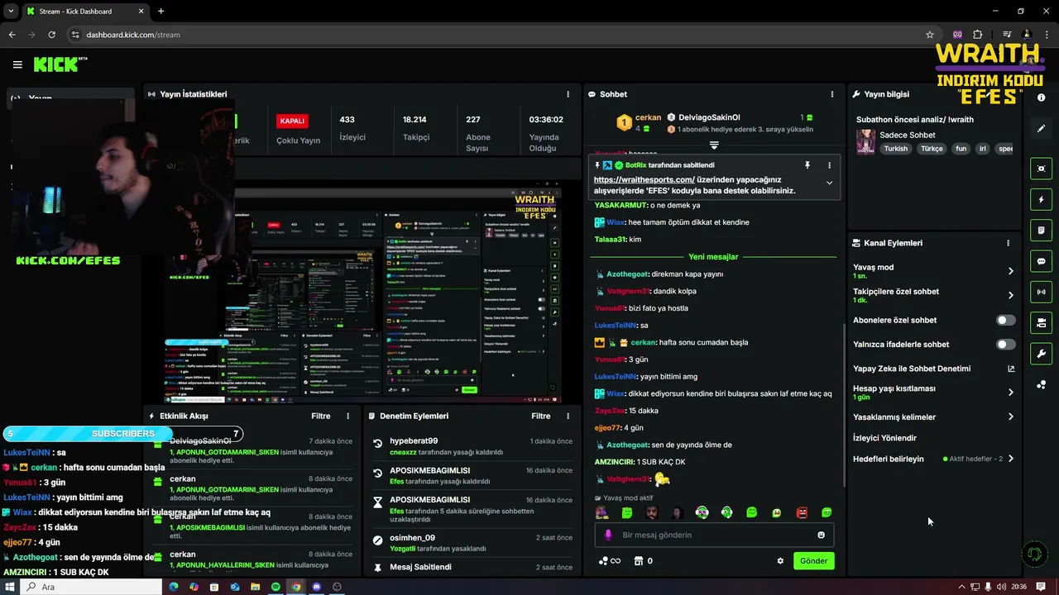Open Windows taskbar search box

point(91,587)
